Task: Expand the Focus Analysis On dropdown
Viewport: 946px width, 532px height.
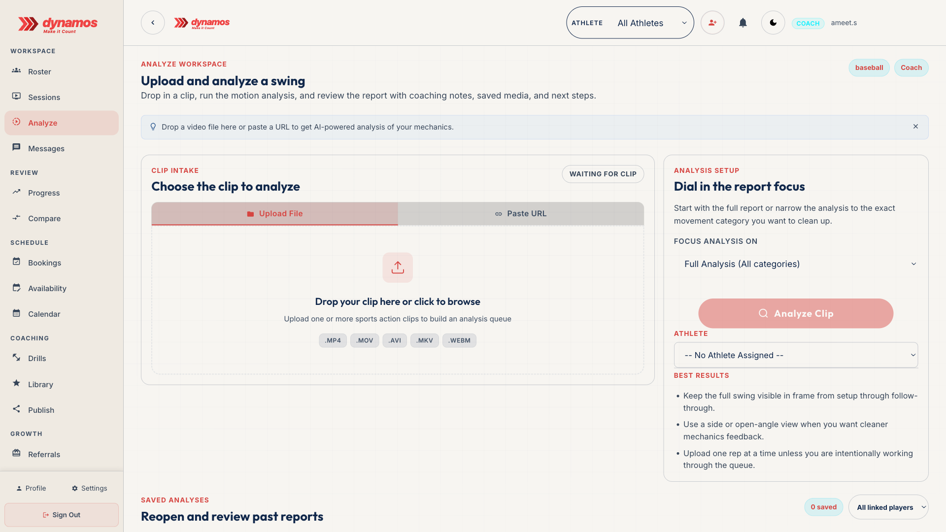Action: [796, 264]
